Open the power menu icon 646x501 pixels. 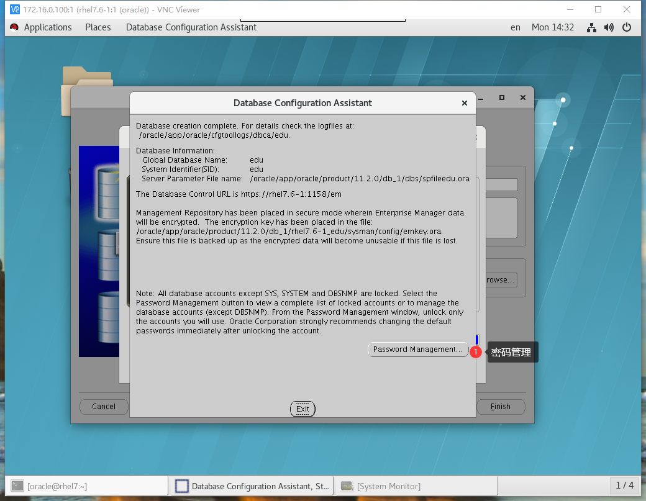point(627,27)
